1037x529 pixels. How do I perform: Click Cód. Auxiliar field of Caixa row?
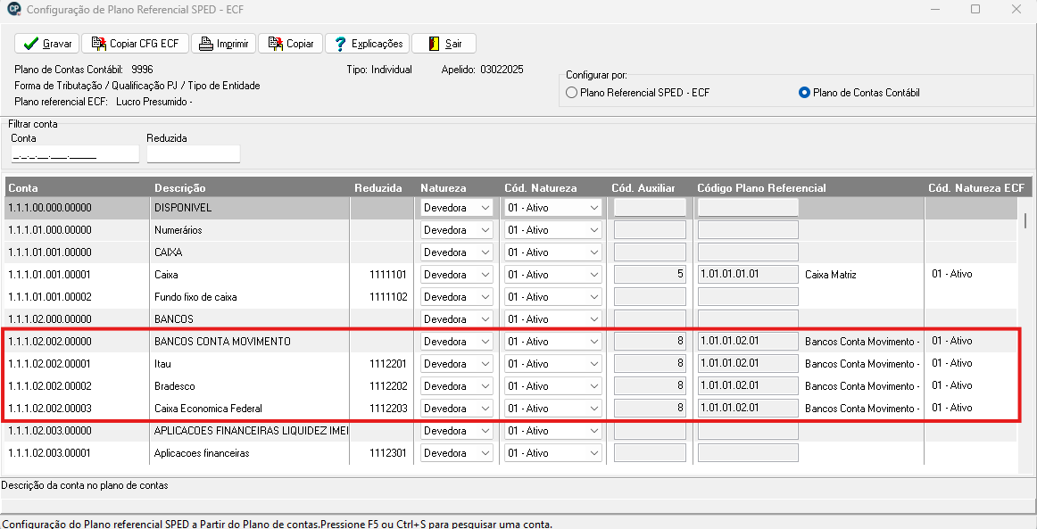[x=650, y=275]
